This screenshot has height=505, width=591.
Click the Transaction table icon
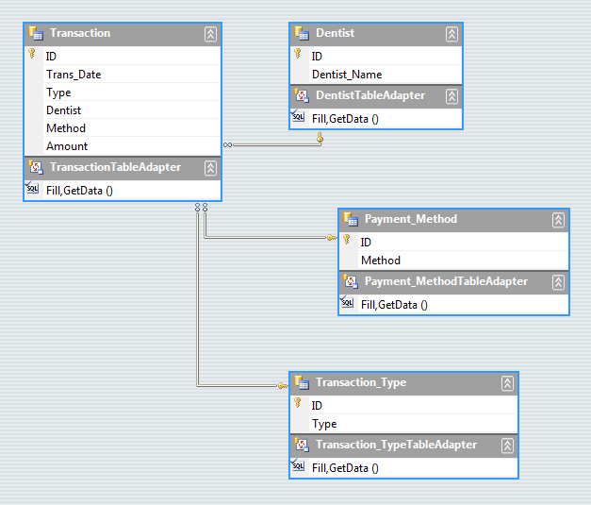(36, 33)
